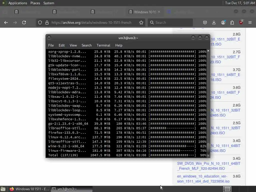This screenshot has height=192, width=256.
Task: Open the N_10_1511_64BIT 82486.ISO link
Action: click(x=225, y=148)
